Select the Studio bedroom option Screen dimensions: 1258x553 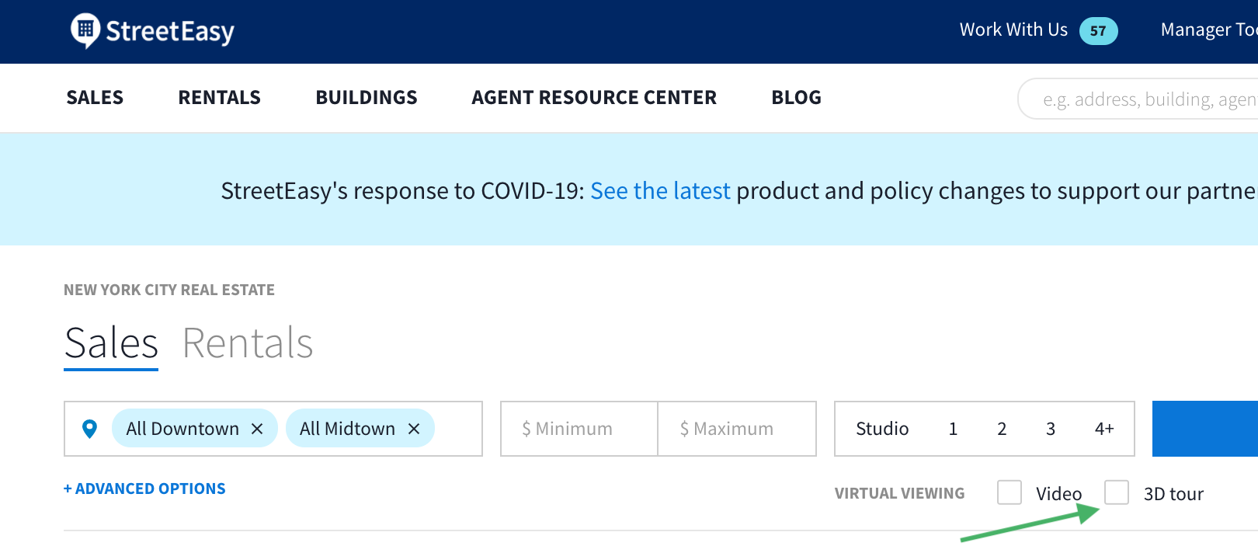882,429
